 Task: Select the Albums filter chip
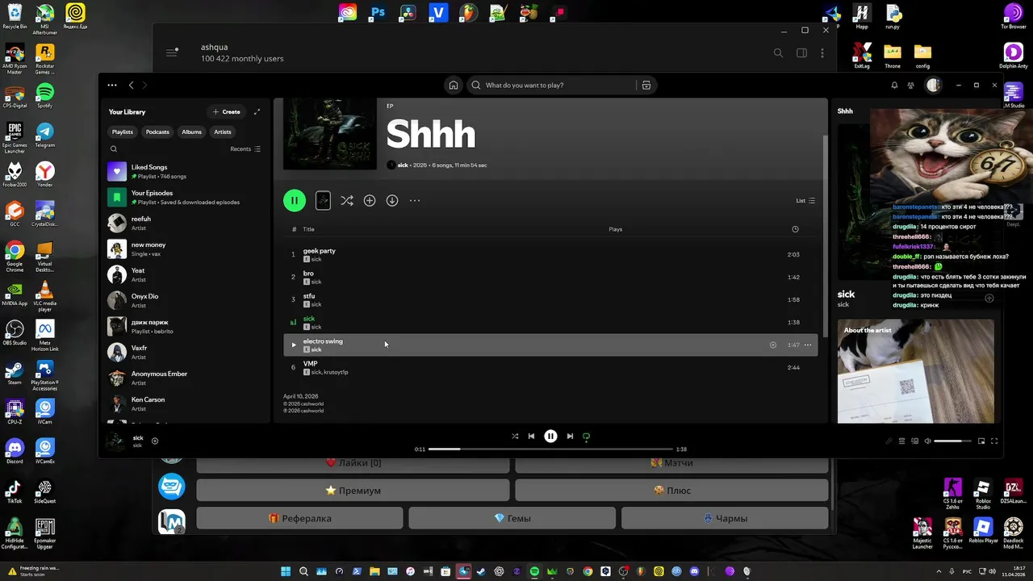[x=192, y=132]
